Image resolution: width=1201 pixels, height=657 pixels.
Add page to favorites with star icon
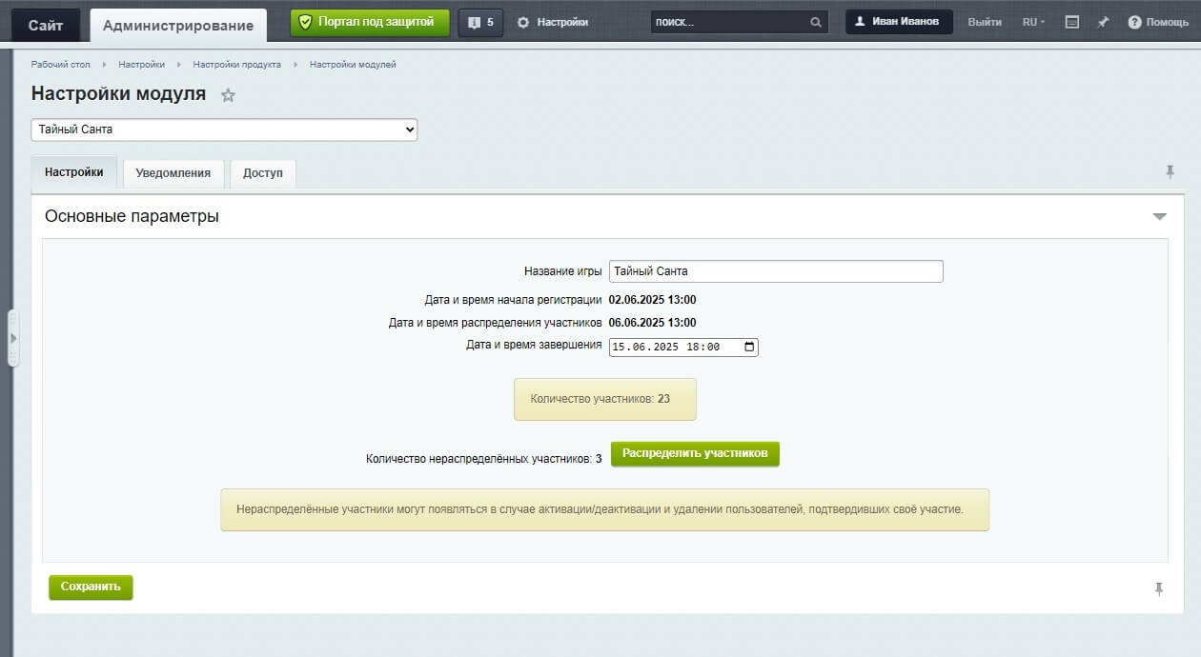click(228, 95)
